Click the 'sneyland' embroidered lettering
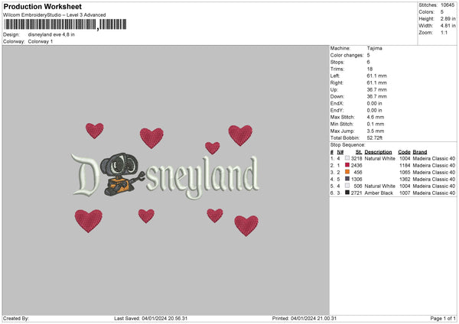This screenshot has width=459, height=324. pyautogui.click(x=203, y=177)
